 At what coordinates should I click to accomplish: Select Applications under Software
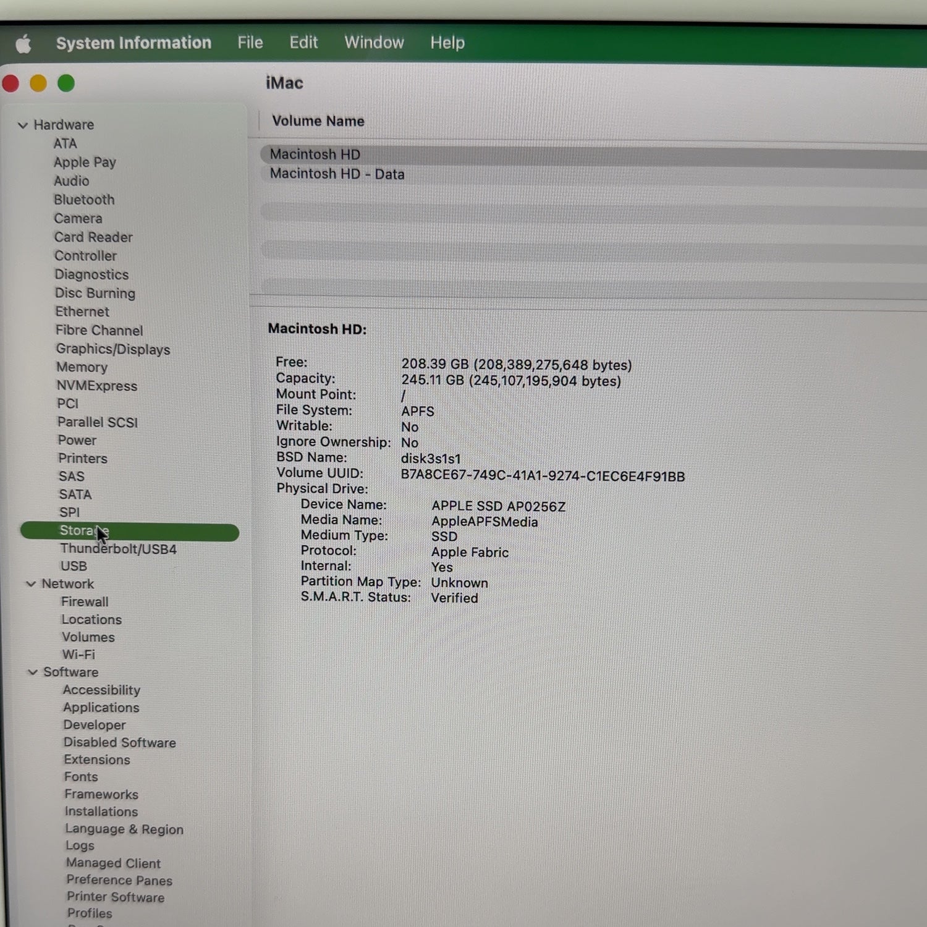click(x=101, y=708)
